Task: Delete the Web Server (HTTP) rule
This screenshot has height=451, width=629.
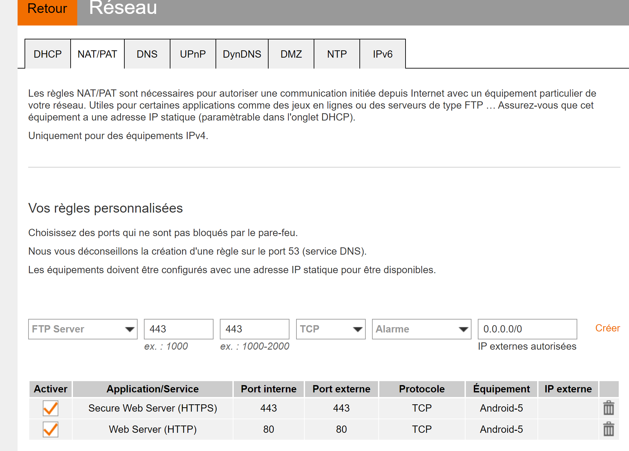Action: pos(608,429)
